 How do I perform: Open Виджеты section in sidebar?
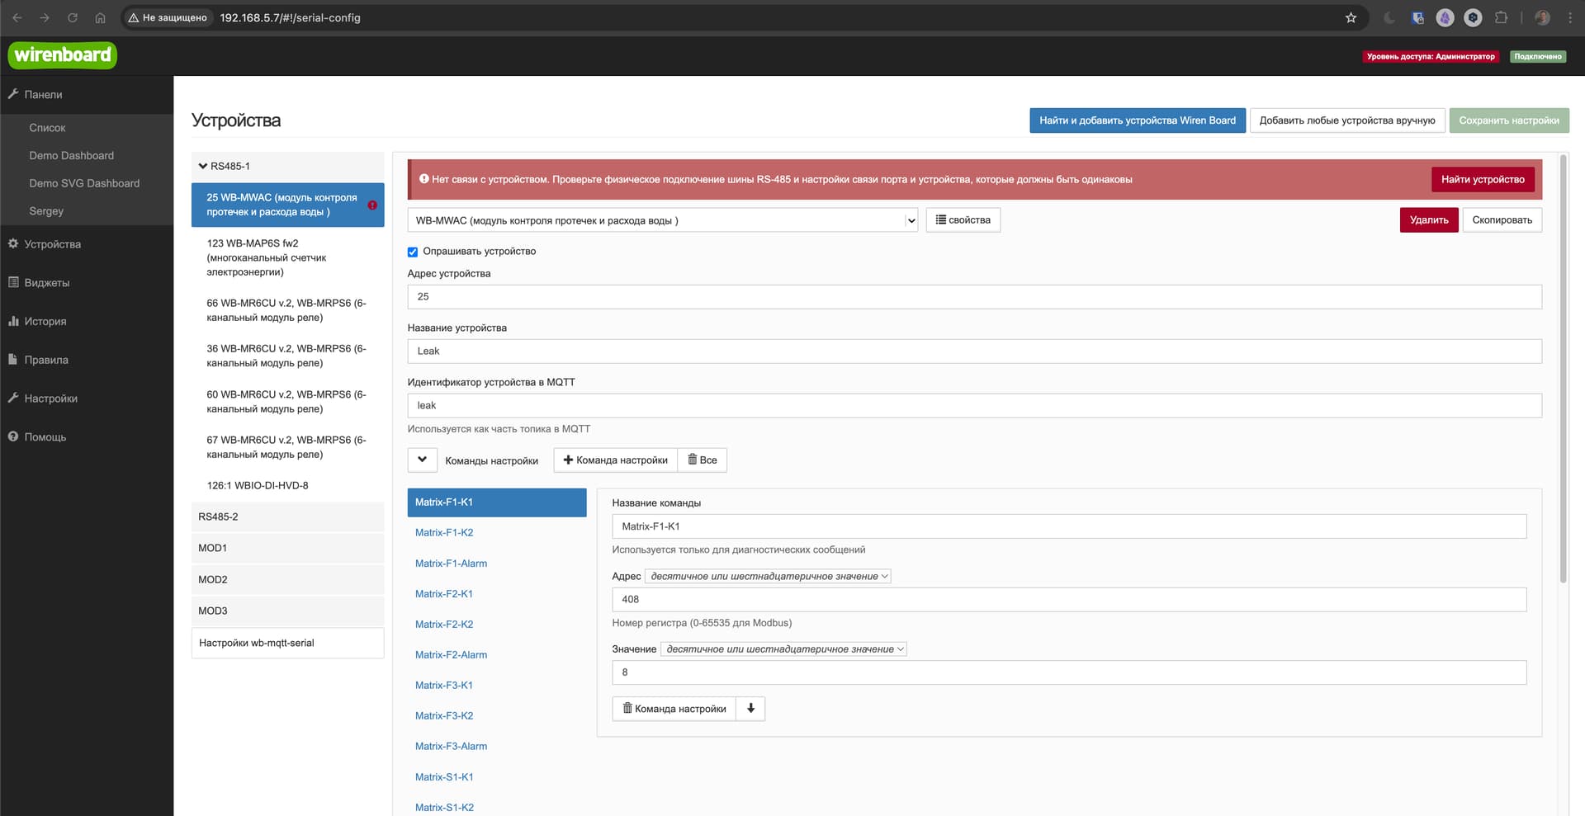point(46,283)
